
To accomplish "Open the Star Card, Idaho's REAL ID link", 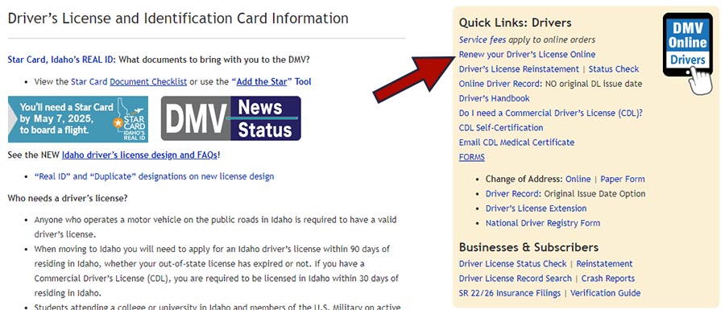I will tap(61, 60).
